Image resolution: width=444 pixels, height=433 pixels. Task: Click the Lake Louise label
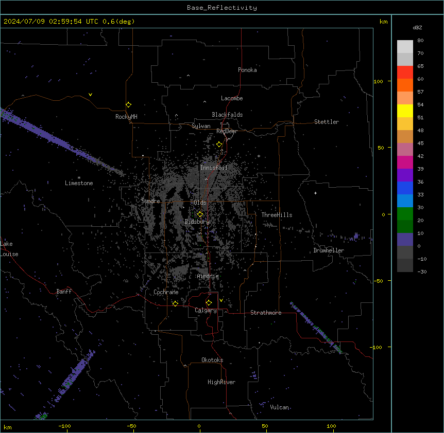point(8,249)
